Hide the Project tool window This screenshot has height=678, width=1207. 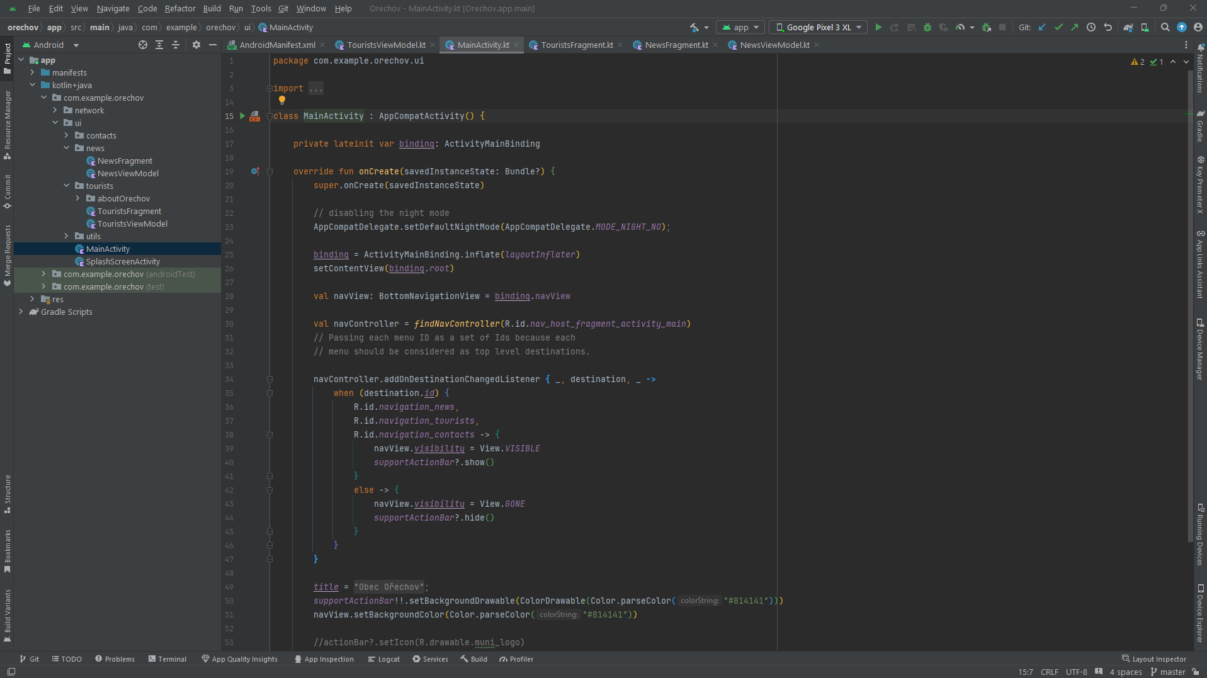pyautogui.click(x=213, y=45)
